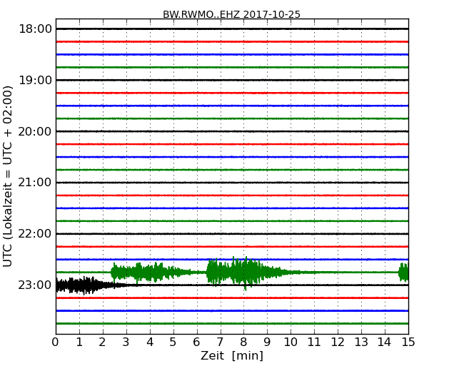The height and width of the screenshot is (371, 464).
Task: Click the x-axis tick label 15
Action: coord(408,342)
